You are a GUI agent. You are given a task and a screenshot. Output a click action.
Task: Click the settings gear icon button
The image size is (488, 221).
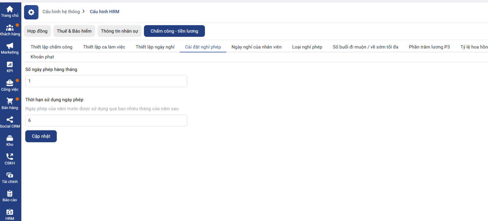coord(31,12)
